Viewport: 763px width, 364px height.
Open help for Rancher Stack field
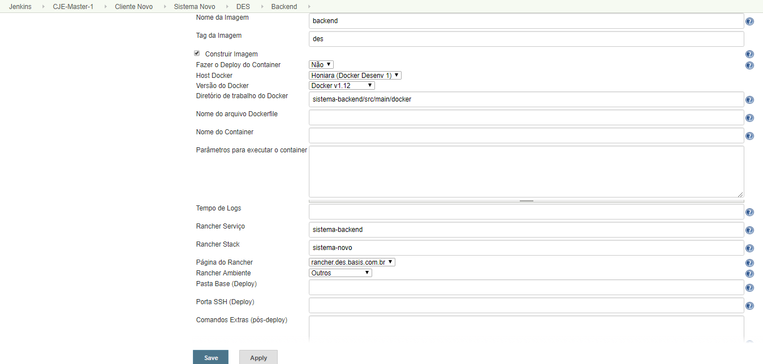(749, 248)
